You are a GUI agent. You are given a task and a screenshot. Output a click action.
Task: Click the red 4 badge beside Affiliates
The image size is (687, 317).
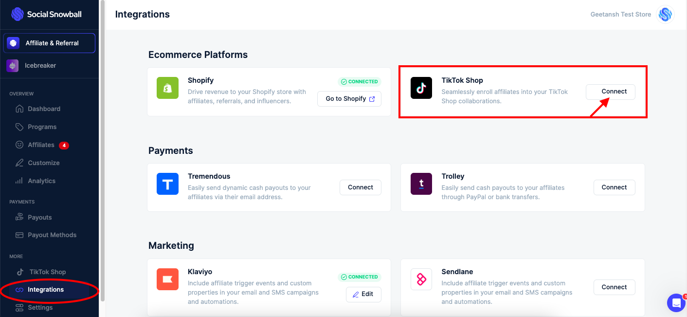tap(64, 145)
